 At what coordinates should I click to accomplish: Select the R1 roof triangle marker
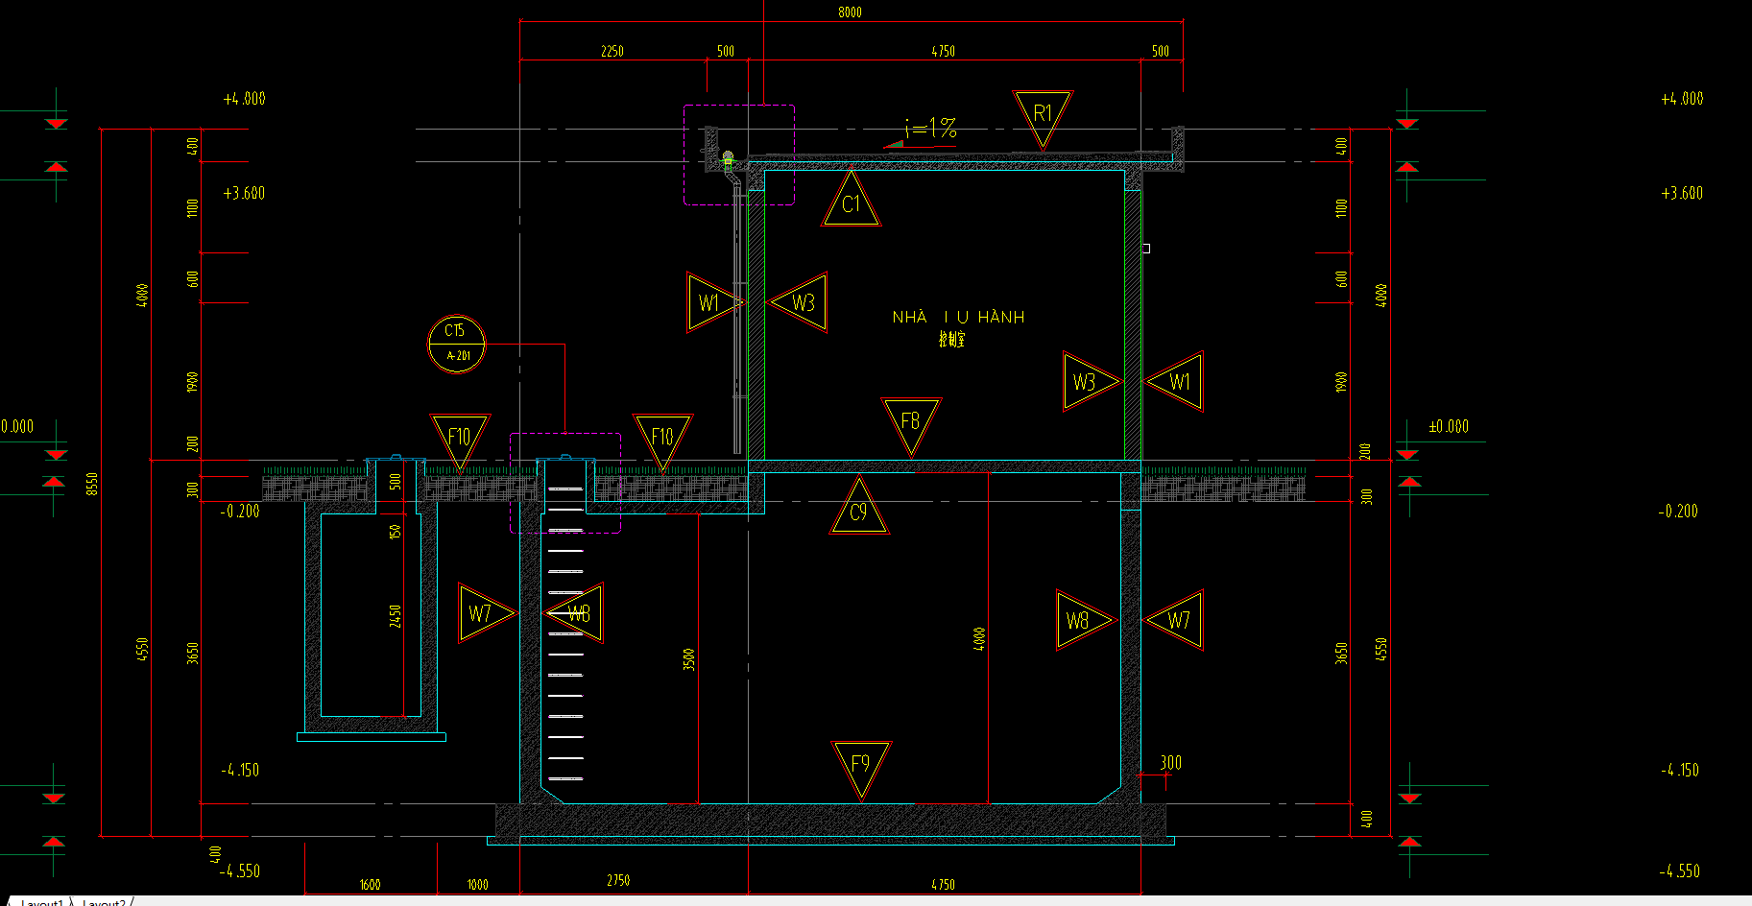[x=1043, y=119]
